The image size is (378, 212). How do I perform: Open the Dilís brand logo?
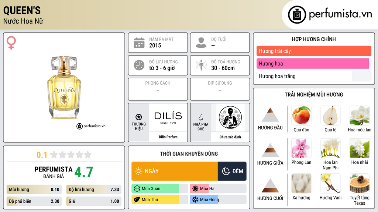click(x=168, y=117)
